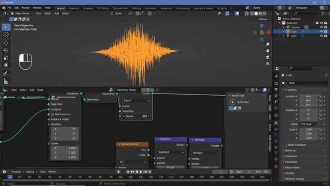The image size is (330, 186).
Task: Enable the Pick Instance checkbox
Action: coord(53,114)
